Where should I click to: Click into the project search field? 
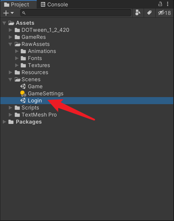coord(76,13)
